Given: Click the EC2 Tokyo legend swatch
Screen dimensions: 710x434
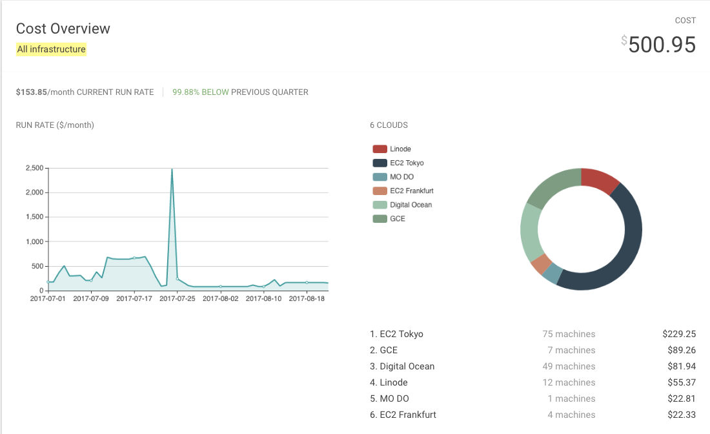Looking at the screenshot, I should (x=380, y=163).
